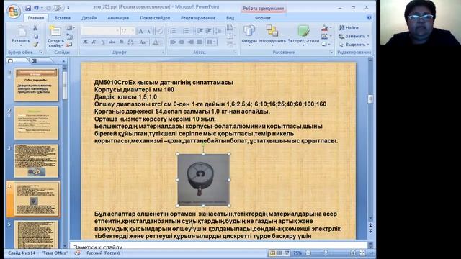This screenshot has width=461, height=259.
Task: Expand the font size dropdown showing 12
Action: click(133, 31)
